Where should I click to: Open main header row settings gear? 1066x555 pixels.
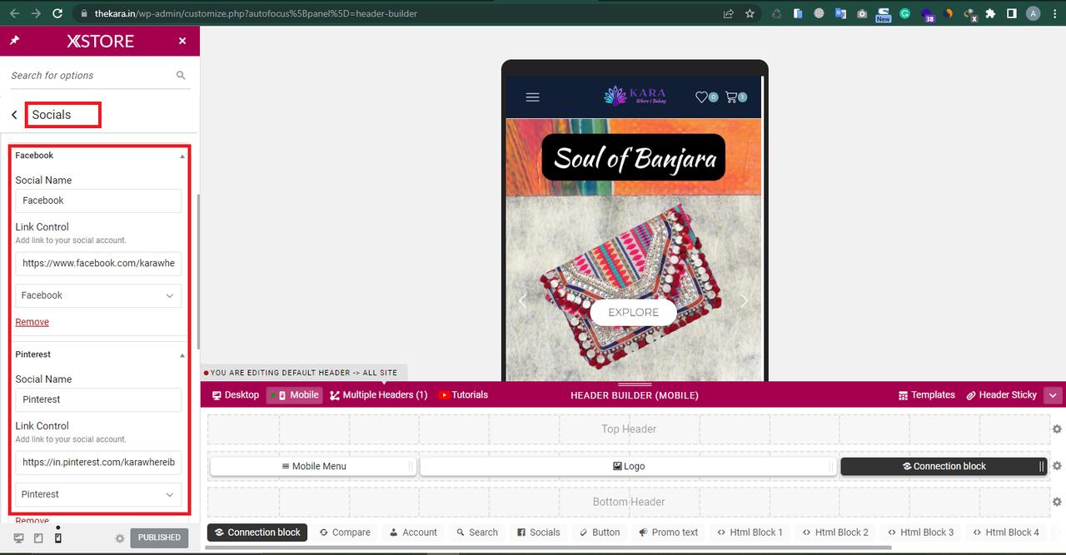click(1057, 466)
